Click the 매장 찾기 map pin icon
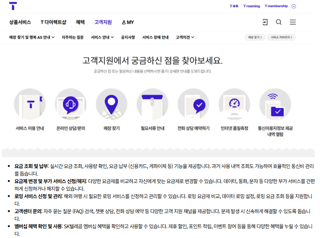Image resolution: width=320 pixels, height=238 pixels. (x=112, y=104)
